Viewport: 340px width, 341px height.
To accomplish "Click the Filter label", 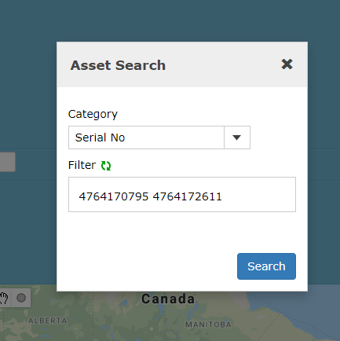I will click(x=82, y=165).
